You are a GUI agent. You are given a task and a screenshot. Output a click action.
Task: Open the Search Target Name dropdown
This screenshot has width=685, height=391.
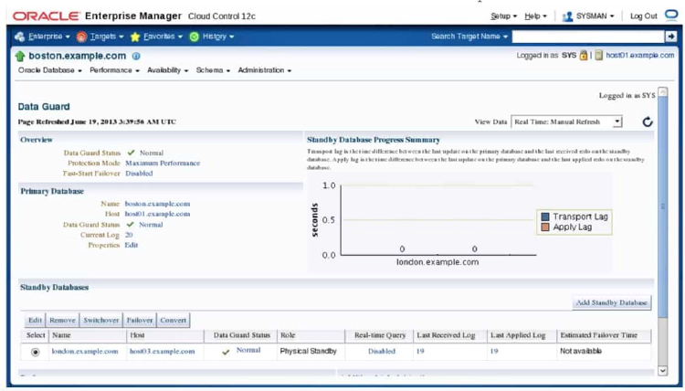coord(469,37)
